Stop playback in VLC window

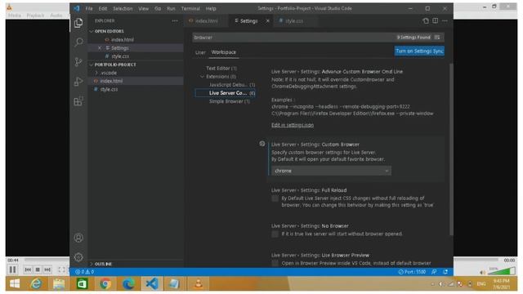coord(38,269)
